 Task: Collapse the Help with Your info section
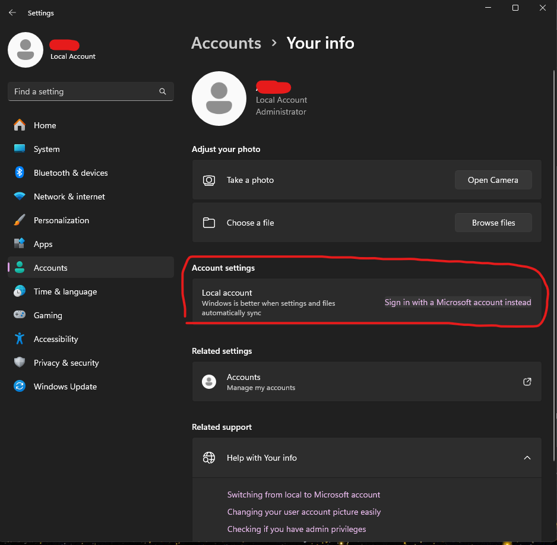[x=527, y=458]
